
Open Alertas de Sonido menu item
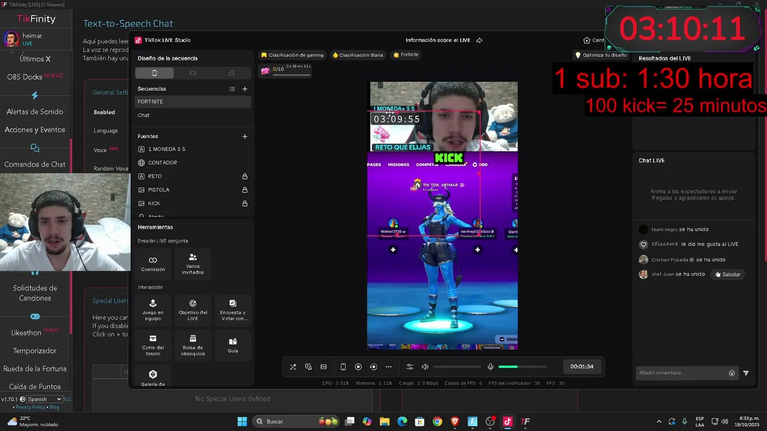pyautogui.click(x=35, y=112)
